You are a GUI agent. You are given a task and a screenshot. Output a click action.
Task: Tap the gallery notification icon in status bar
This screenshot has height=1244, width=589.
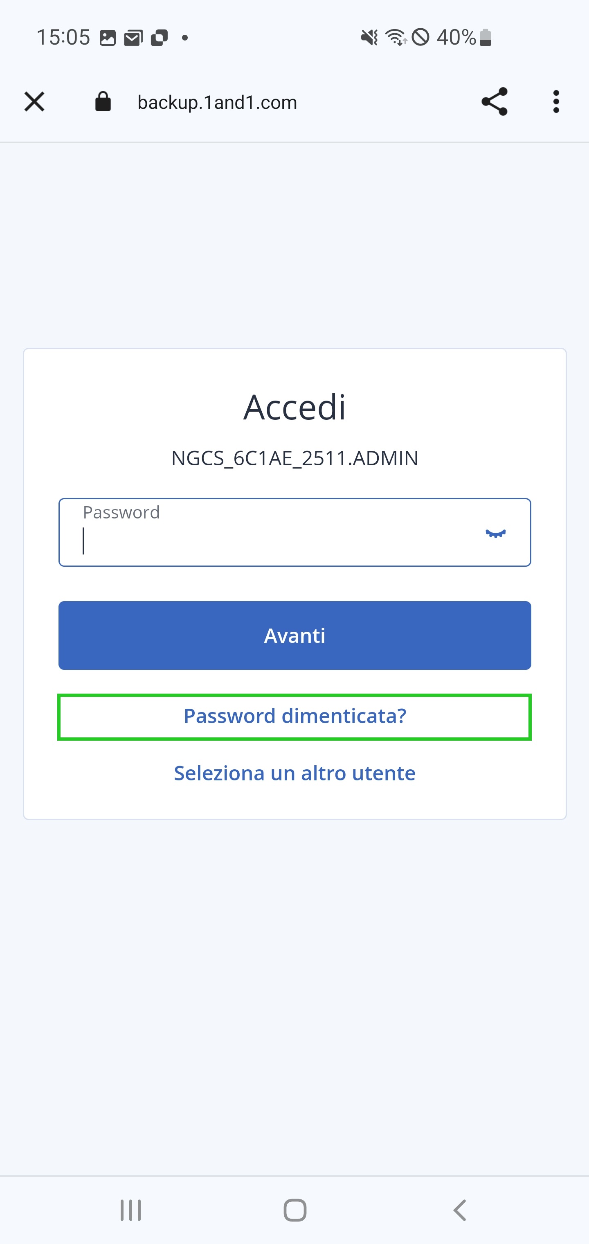pos(108,38)
